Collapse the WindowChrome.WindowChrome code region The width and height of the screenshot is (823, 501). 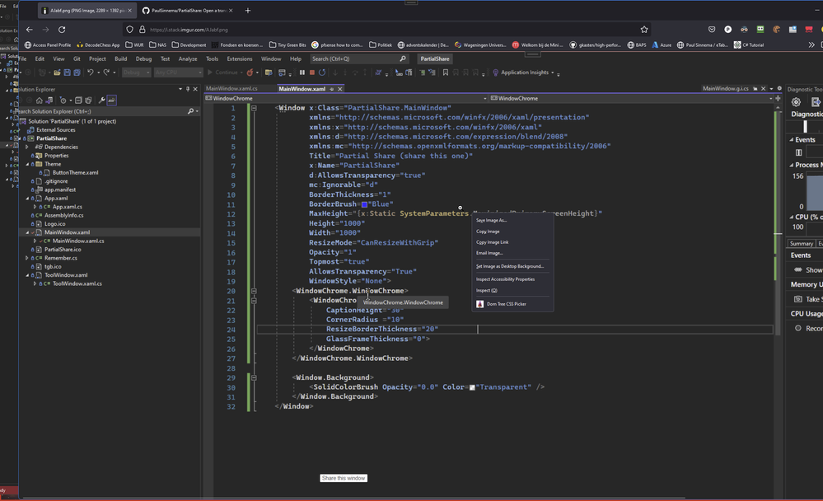coord(254,291)
